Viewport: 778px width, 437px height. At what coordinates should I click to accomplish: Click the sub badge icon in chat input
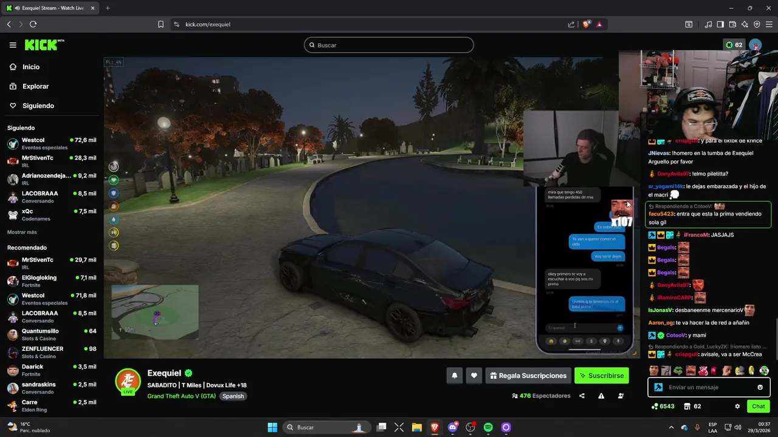point(658,387)
